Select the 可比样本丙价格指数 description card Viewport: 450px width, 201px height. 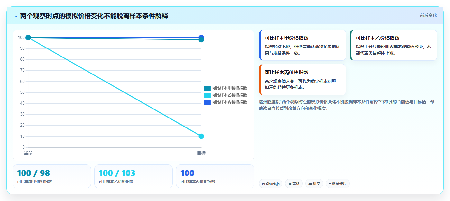click(x=303, y=80)
